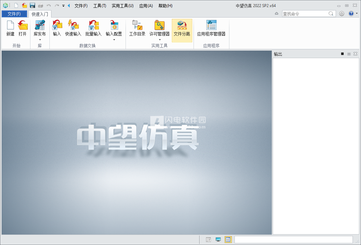Viewport: 361px width, 245px height.
Task: Click the 批量输入 batch import icon
Action: click(93, 25)
